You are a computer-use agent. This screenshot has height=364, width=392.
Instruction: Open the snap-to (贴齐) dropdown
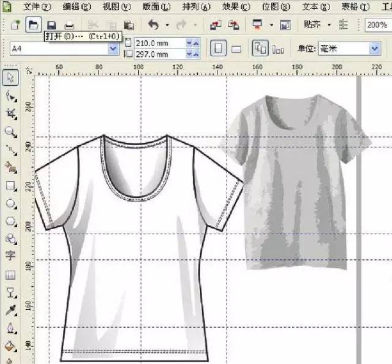tap(328, 25)
